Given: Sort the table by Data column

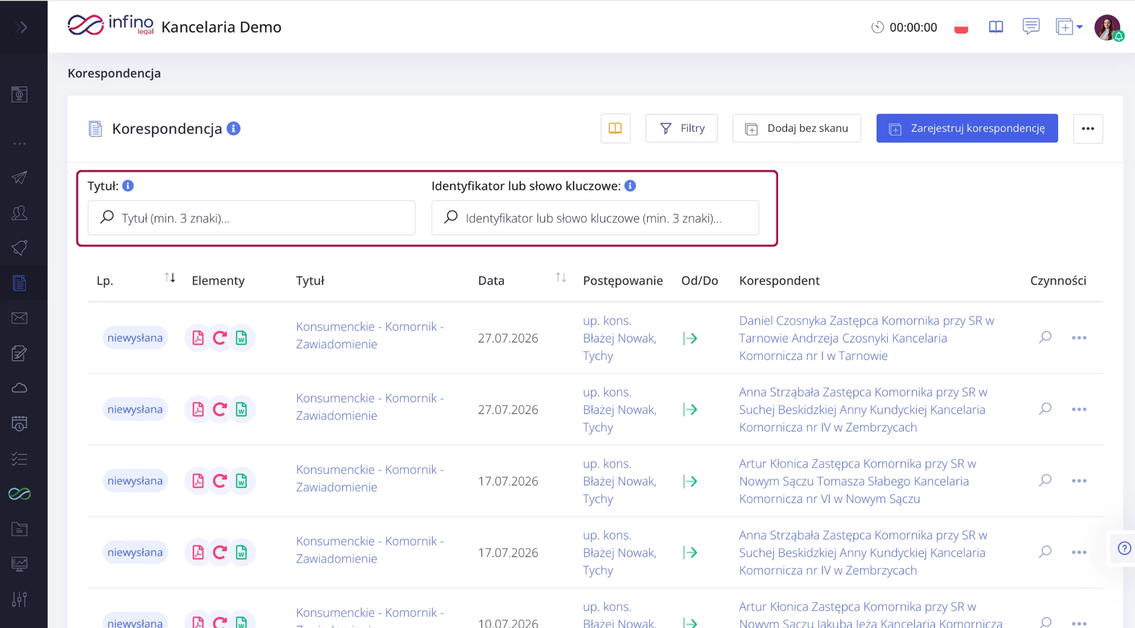Looking at the screenshot, I should (561, 278).
